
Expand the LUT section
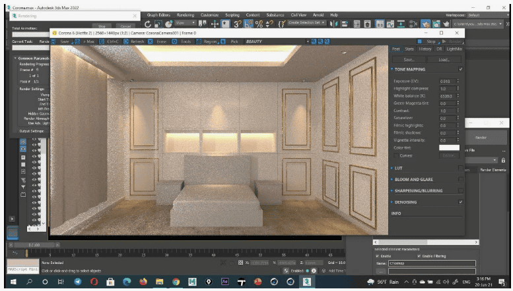tap(392, 168)
